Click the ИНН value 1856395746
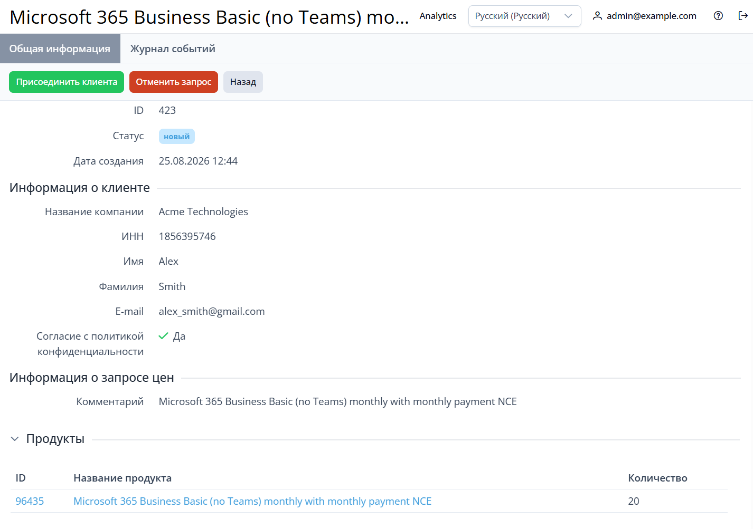The width and height of the screenshot is (753, 529). coord(187,236)
